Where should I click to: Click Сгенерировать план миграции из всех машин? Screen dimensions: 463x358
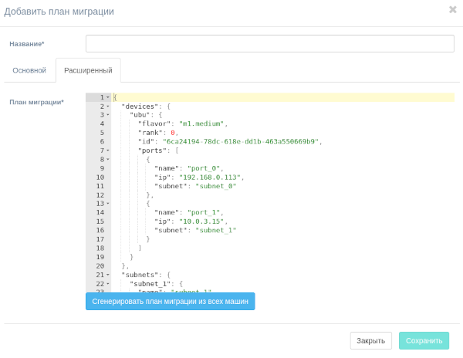point(170,301)
